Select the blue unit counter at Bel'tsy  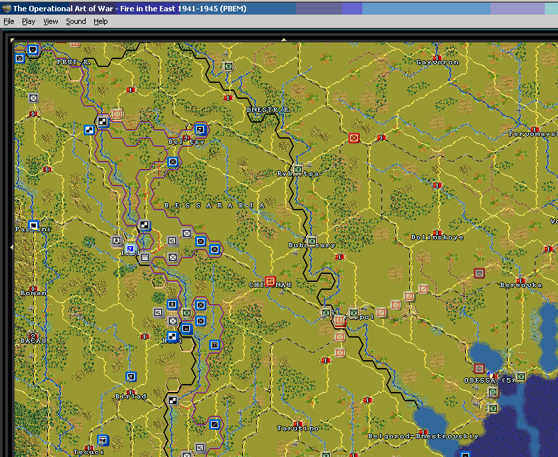point(200,130)
